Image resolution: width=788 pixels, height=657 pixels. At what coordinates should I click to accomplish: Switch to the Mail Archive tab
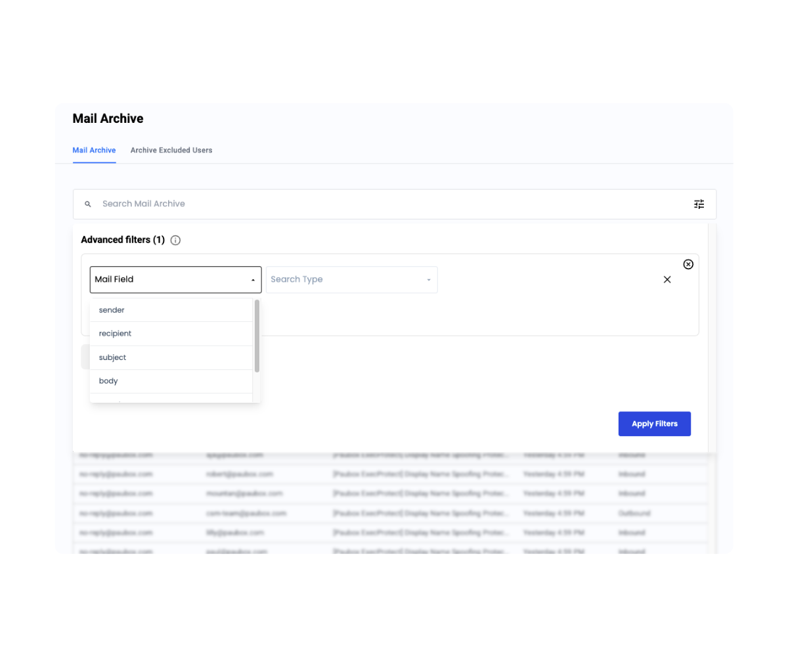94,150
